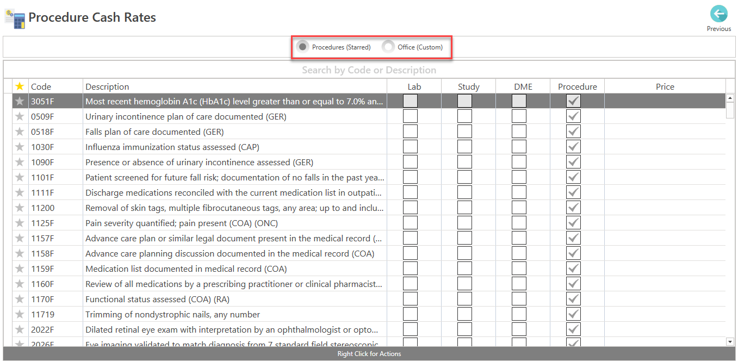Toggle star for code 1125F

pos(20,223)
